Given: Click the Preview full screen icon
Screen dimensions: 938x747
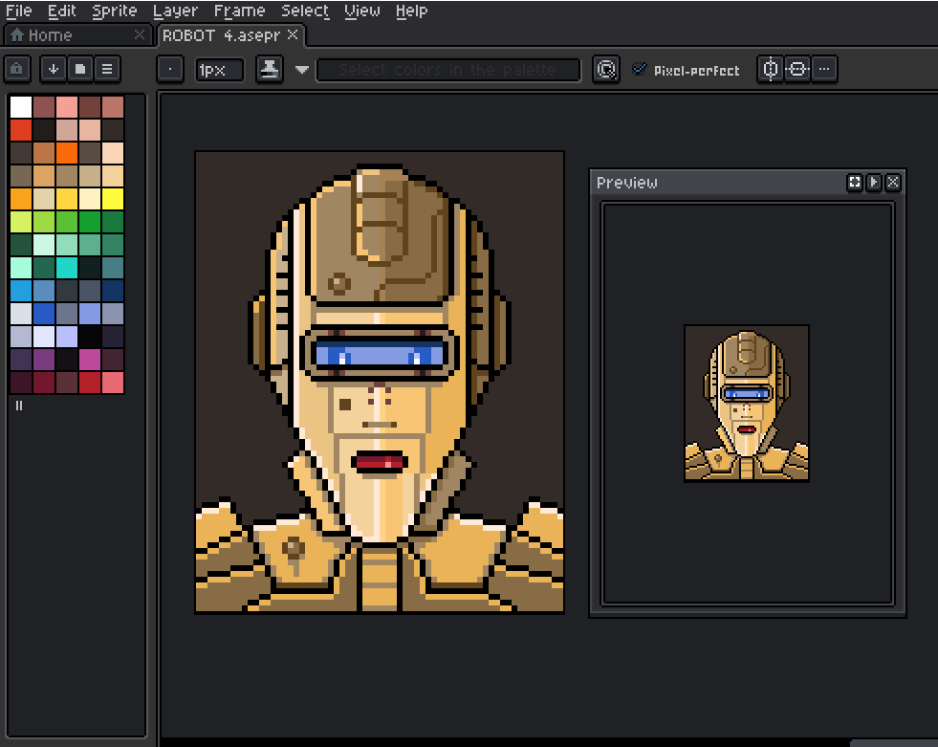Looking at the screenshot, I should [x=855, y=182].
